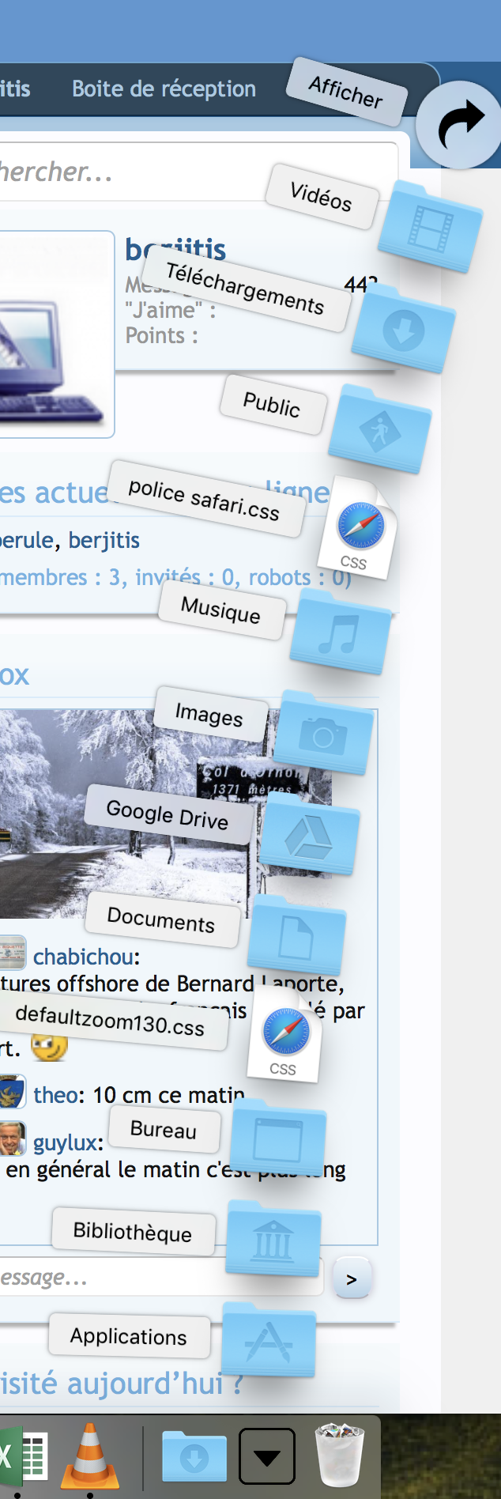
Task: Open the Images folder icon
Action: (324, 734)
